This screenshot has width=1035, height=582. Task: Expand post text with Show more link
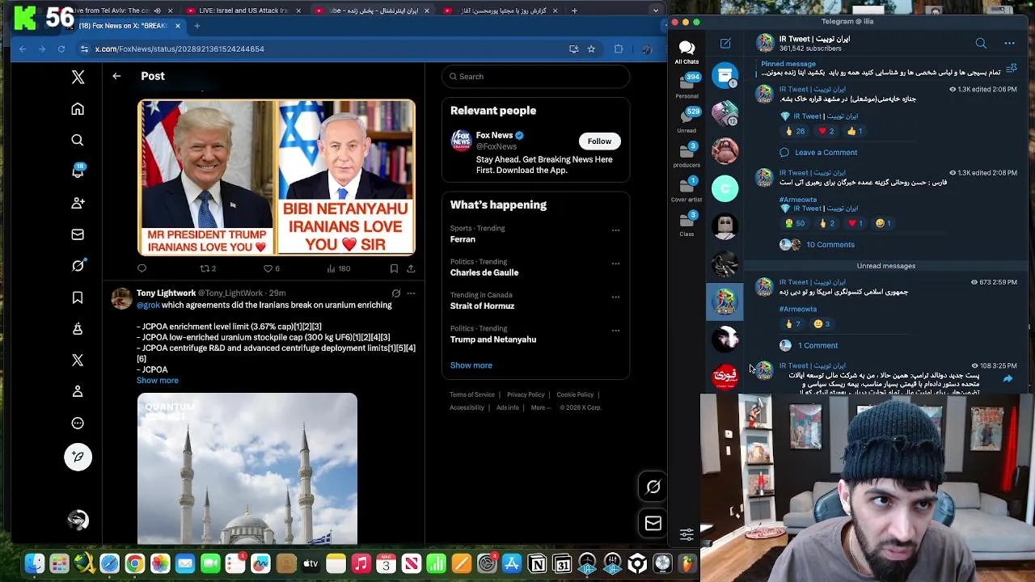point(158,381)
